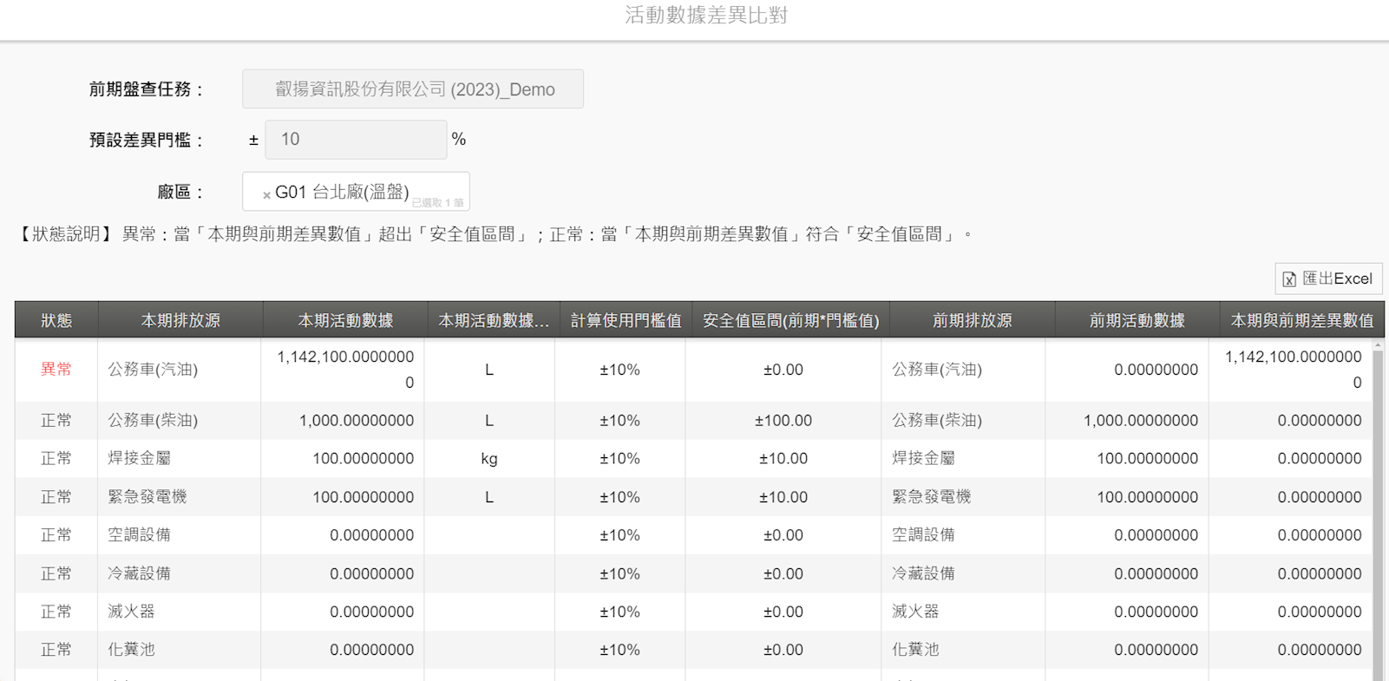Select 緊急發電機 row in 前期排放源 column
The image size is (1389, 681).
[x=931, y=497]
